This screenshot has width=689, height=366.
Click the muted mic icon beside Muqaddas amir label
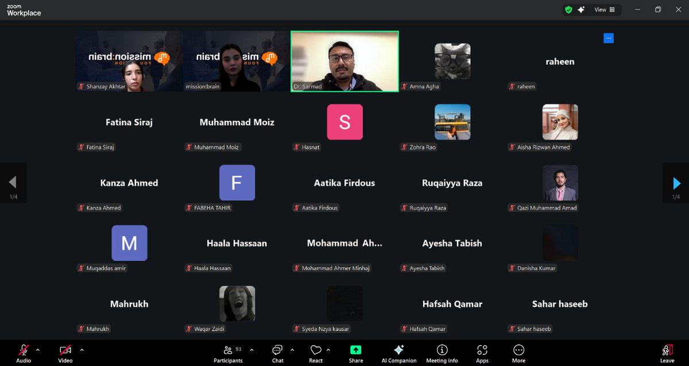[x=82, y=268]
